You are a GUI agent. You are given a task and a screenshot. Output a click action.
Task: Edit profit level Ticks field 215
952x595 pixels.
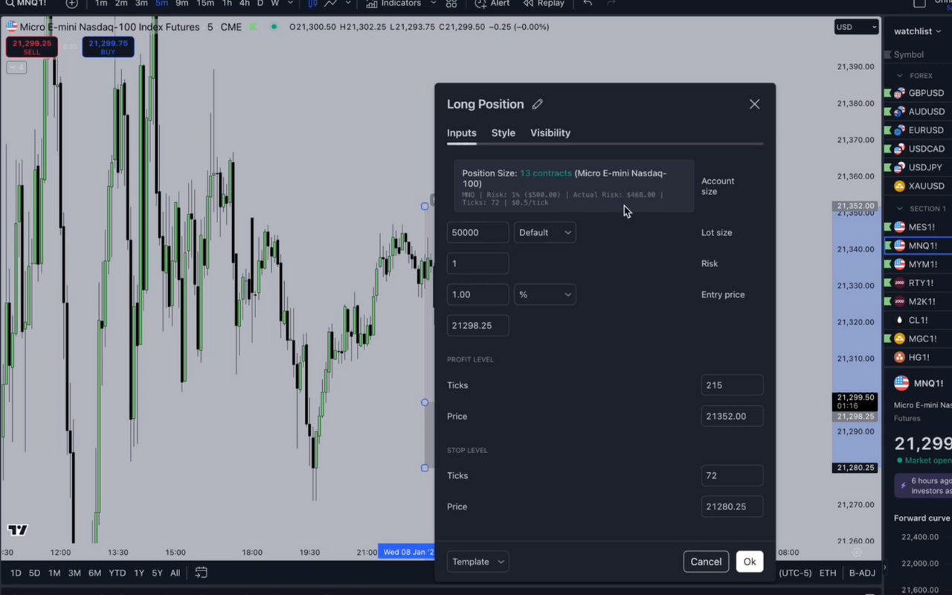coord(732,385)
